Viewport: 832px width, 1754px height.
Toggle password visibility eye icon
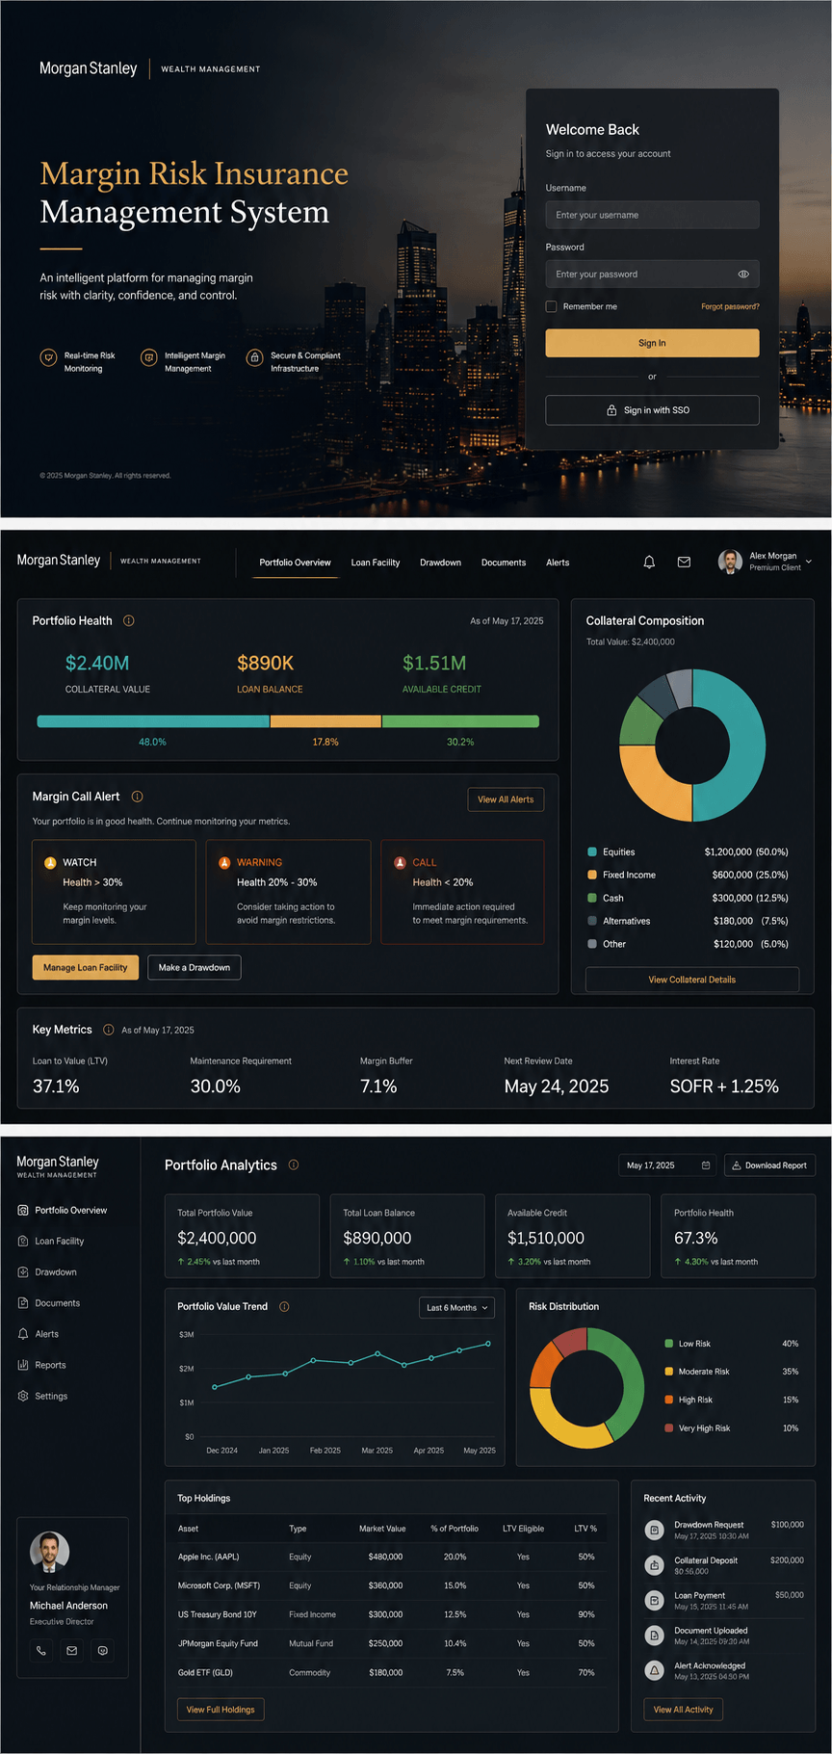coord(743,275)
